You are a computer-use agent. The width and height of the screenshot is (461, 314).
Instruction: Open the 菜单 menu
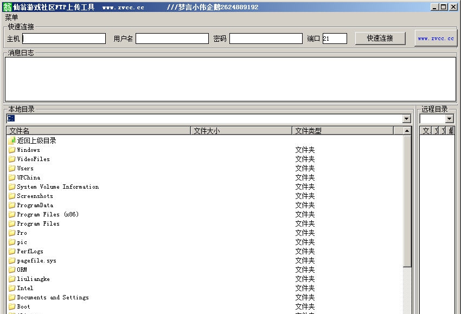[11, 17]
